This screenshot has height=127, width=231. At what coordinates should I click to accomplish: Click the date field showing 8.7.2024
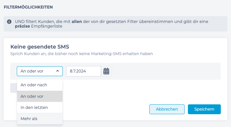[x=84, y=71]
